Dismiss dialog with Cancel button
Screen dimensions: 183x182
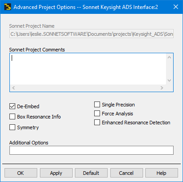click(x=126, y=173)
